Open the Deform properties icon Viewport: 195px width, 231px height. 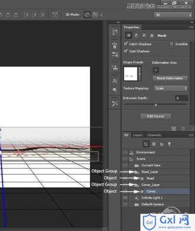(x=136, y=36)
